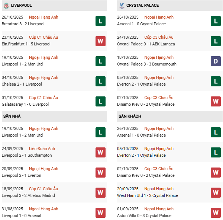Click the loss badge for Brentford 3 - 2 Liverpool
Screen dimensions: 223x220
coord(100,21)
